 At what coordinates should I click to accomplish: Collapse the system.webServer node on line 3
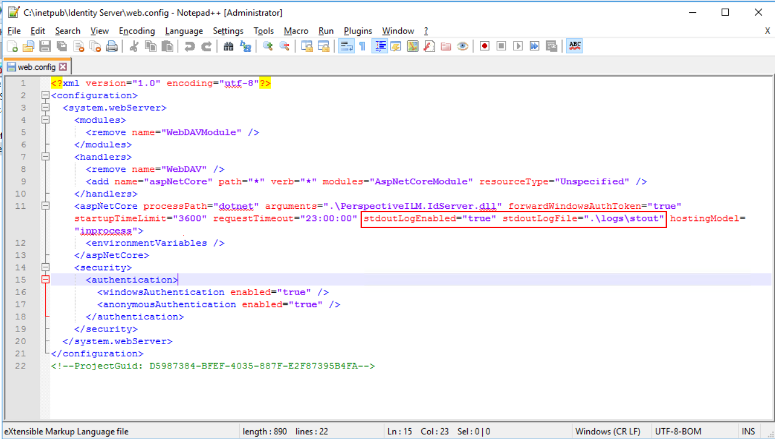(x=45, y=108)
